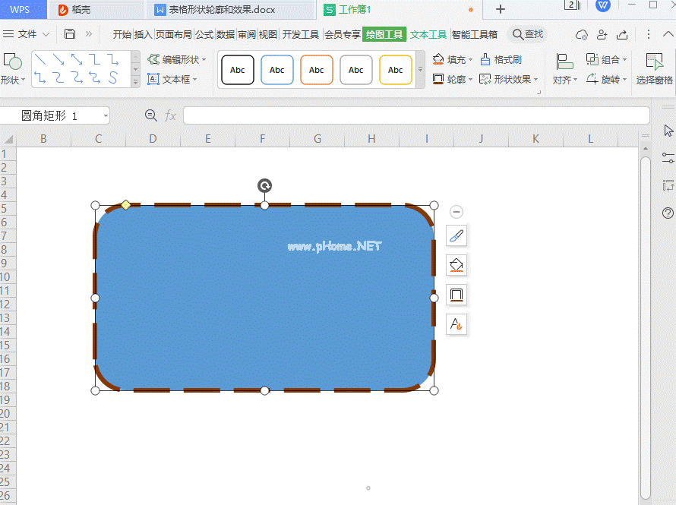Open the Selection Pane (选择窗格)

coord(655,69)
